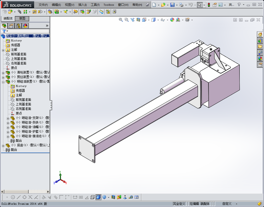This screenshot has width=264, height=207.
Task: Open the FeatureManager design tree tab
Action: point(4,26)
